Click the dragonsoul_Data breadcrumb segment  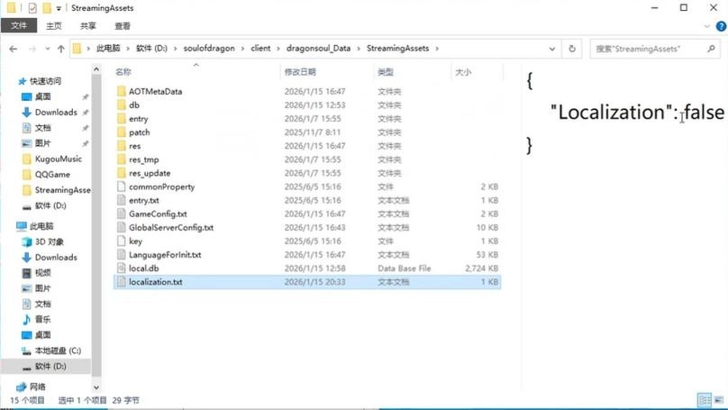point(322,49)
